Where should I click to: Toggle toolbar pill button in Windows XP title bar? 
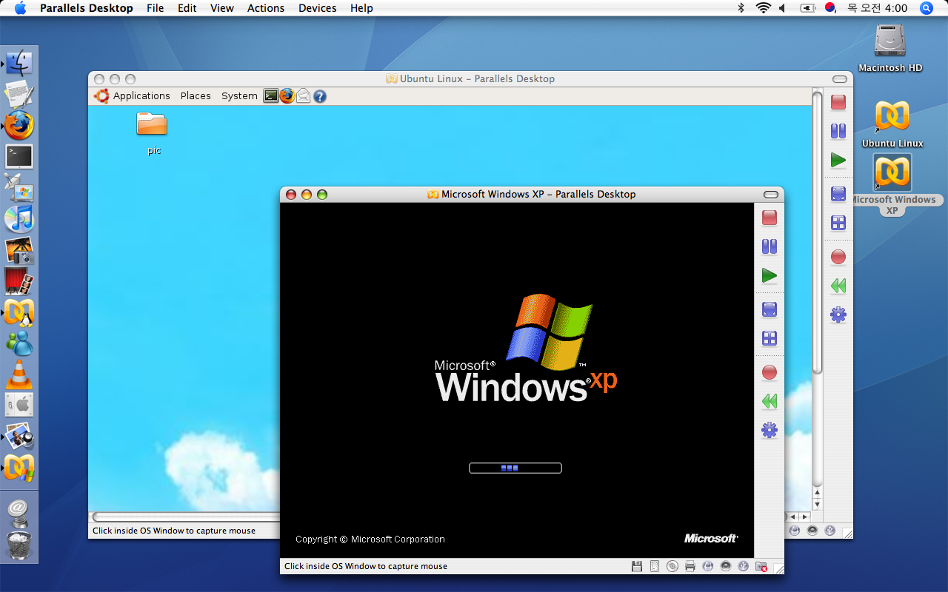pyautogui.click(x=771, y=195)
